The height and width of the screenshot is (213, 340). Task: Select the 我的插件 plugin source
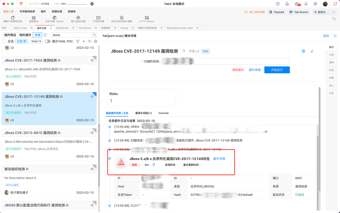pyautogui.click(x=25, y=35)
